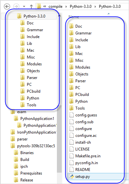The width and height of the screenshot is (129, 184).
Task: Select the ipch folder in the tree
Action: [x=24, y=166]
